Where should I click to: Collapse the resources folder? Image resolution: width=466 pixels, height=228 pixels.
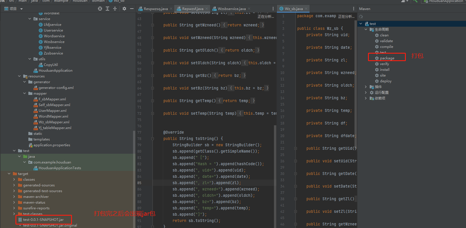pyautogui.click(x=19, y=76)
